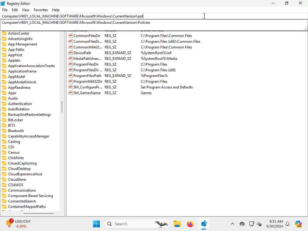Click the Registry Editor taskbar icon
The height and width of the screenshot is (231, 308).
click(204, 224)
